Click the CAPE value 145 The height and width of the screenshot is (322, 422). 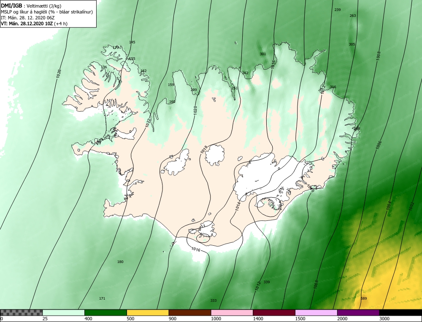pos(132,42)
